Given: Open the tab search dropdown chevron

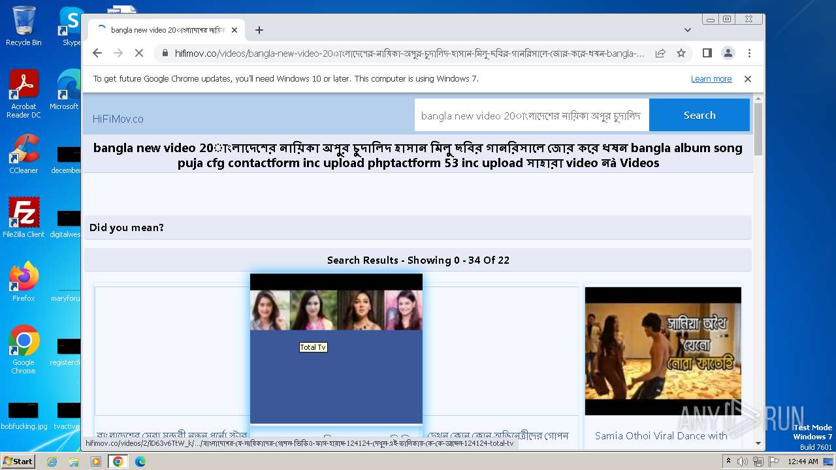Looking at the screenshot, I should pos(688,30).
